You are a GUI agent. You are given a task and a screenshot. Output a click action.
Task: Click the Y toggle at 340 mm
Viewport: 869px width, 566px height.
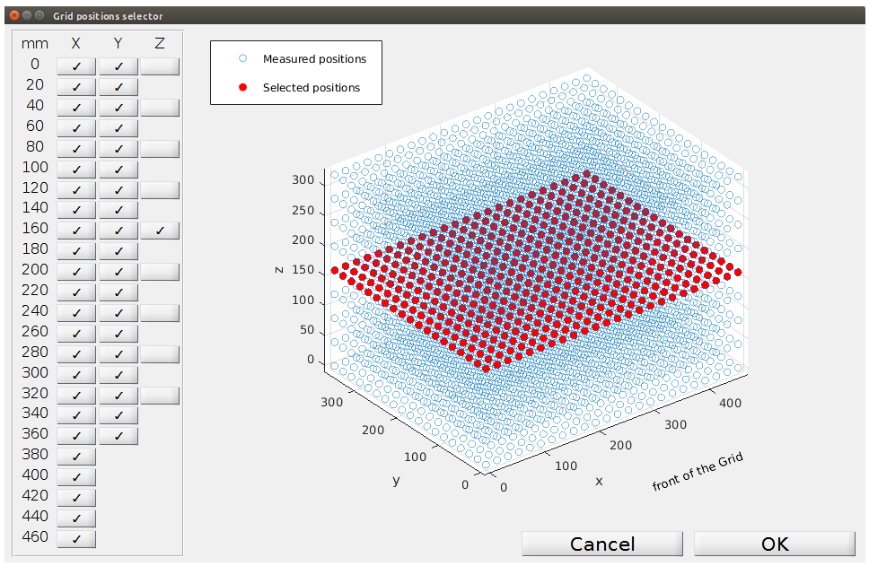pos(118,415)
